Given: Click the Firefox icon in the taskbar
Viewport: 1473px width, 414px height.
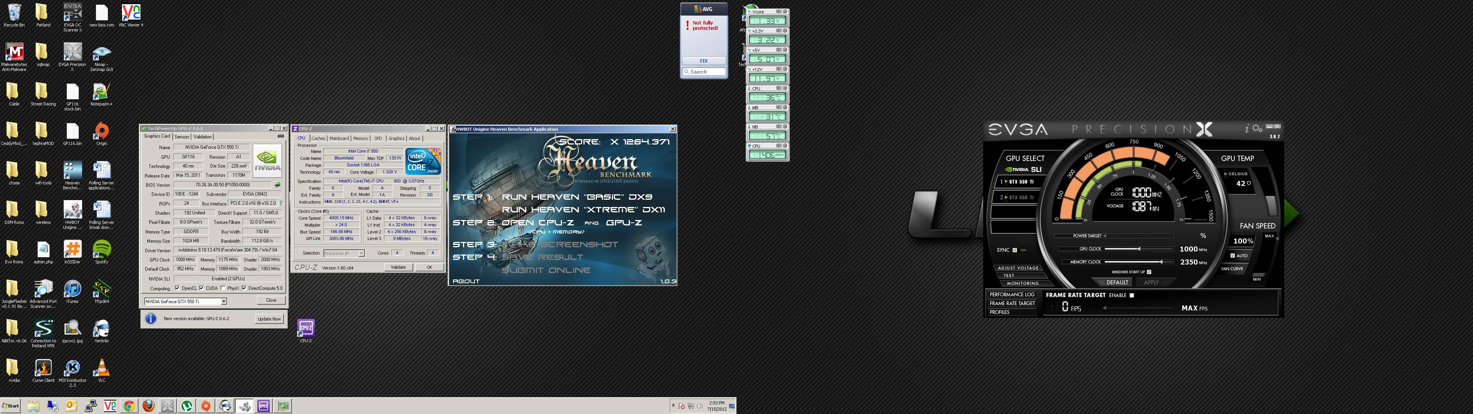Looking at the screenshot, I should (149, 406).
